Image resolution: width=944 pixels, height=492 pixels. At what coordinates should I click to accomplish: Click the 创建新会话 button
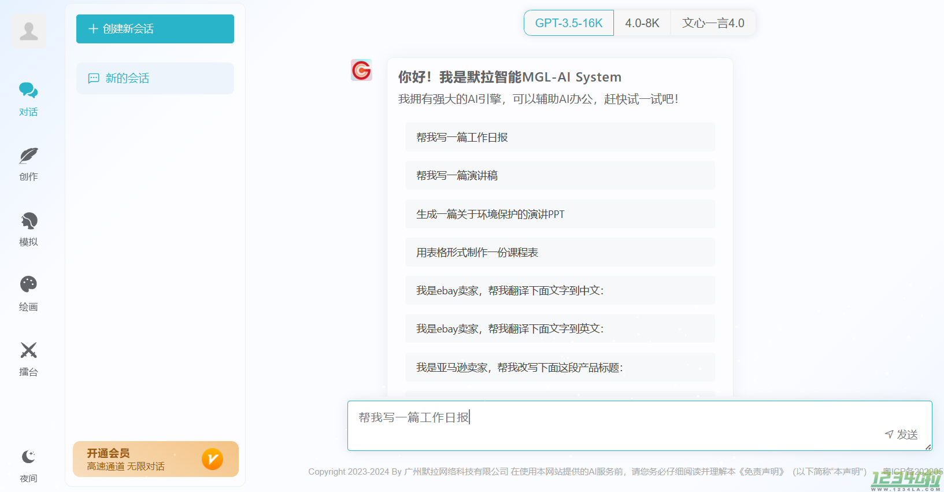pyautogui.click(x=155, y=29)
